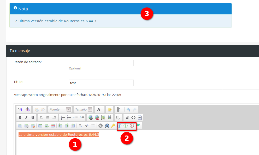This screenshot has height=155, width=259.
Task: Toggle bold formatting in editor
Action: pyautogui.click(x=20, y=118)
